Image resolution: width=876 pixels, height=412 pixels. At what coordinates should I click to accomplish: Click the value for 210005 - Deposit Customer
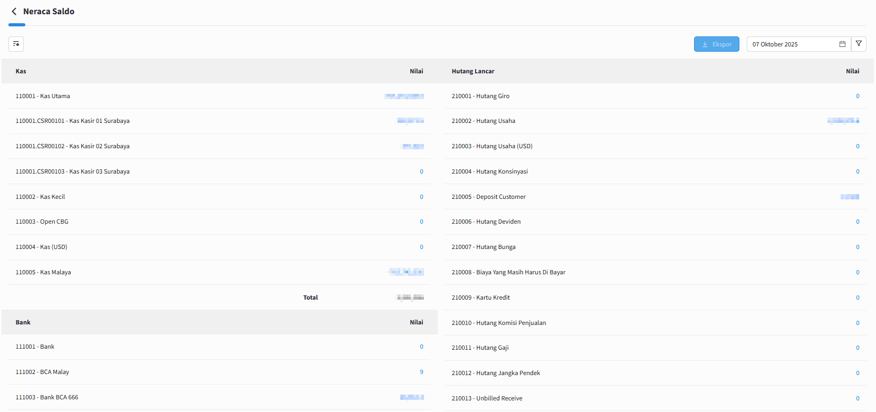850,197
